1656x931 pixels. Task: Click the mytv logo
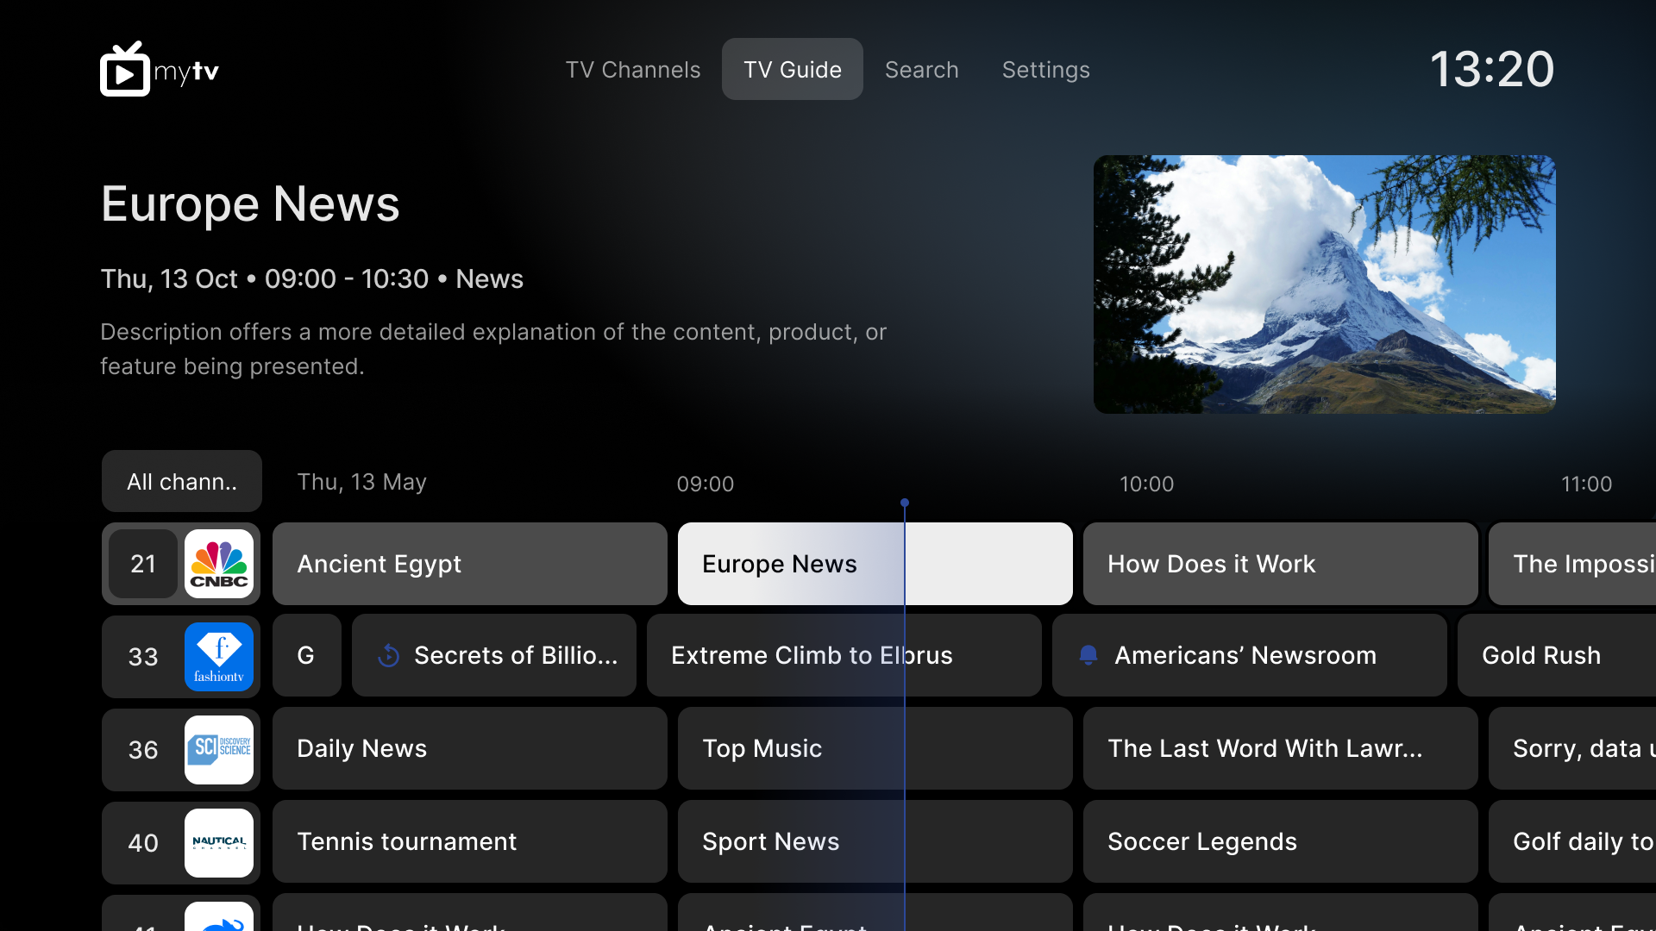[158, 69]
